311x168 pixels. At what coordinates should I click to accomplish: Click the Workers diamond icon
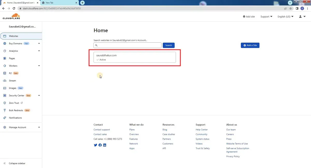(5, 66)
